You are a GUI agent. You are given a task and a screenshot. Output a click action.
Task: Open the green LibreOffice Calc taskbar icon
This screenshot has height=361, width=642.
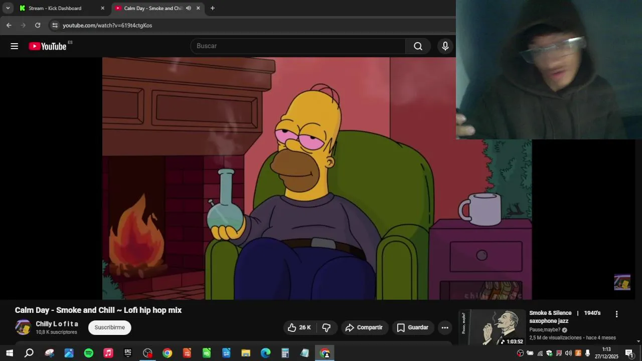point(207,353)
